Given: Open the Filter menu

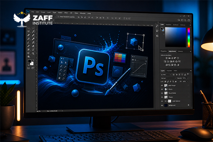Looking at the screenshot, I should (x=66, y=13).
